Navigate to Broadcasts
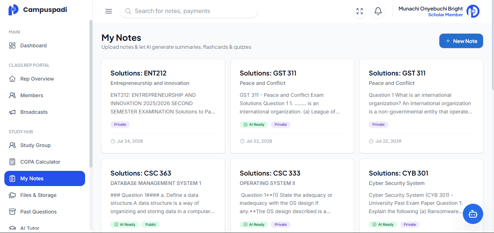Viewport: 494px width, 233px height. (x=45, y=112)
